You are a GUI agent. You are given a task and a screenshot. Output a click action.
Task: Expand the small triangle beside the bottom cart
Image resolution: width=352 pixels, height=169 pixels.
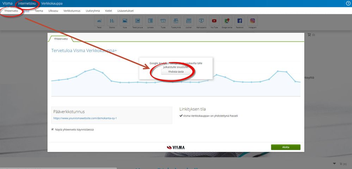pos(334,163)
